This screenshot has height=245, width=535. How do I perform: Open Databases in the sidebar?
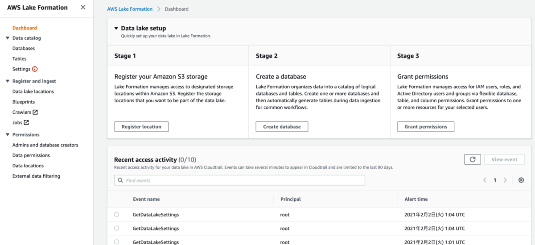pyautogui.click(x=24, y=49)
